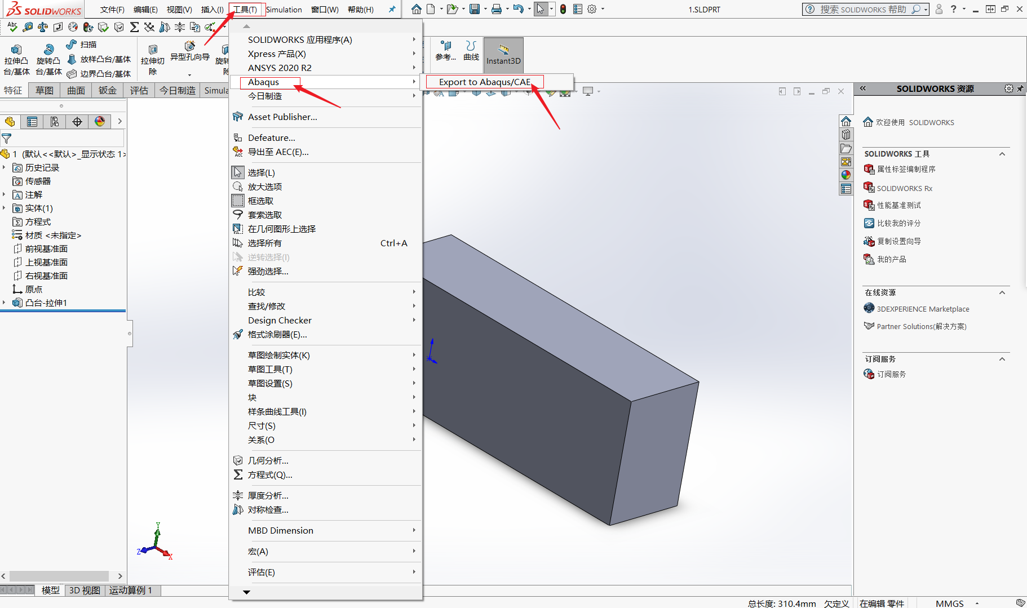Open the 异型孔向导 hole wizard
The height and width of the screenshot is (608, 1027).
(190, 51)
